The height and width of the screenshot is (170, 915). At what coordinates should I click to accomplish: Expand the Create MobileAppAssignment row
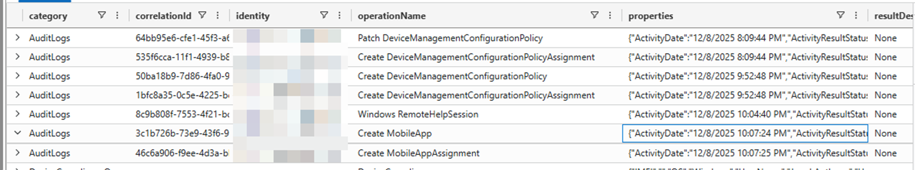point(17,153)
